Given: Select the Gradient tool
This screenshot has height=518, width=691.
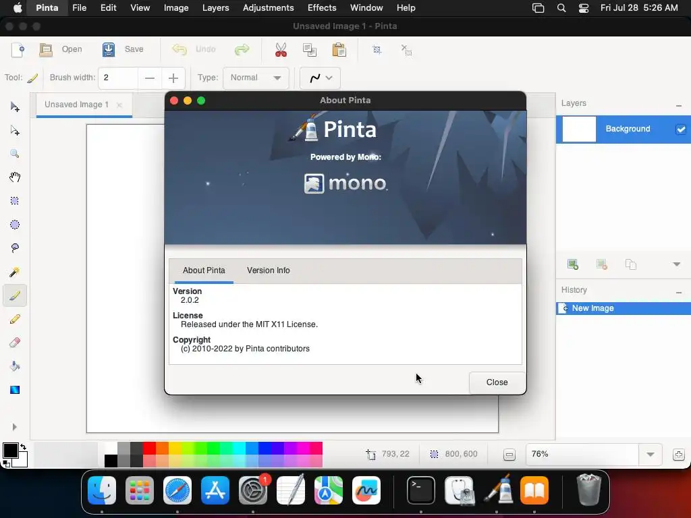Looking at the screenshot, I should [x=15, y=390].
